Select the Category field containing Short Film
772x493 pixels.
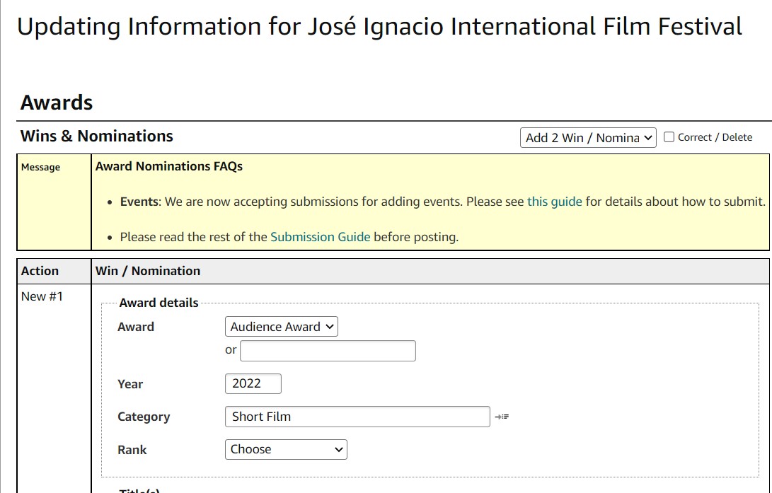[357, 417]
